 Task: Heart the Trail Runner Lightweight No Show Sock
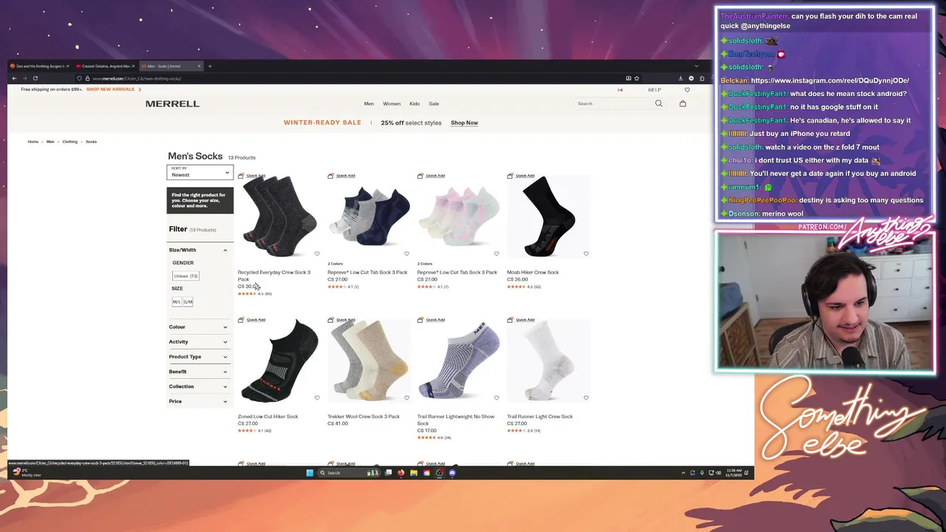(x=496, y=398)
